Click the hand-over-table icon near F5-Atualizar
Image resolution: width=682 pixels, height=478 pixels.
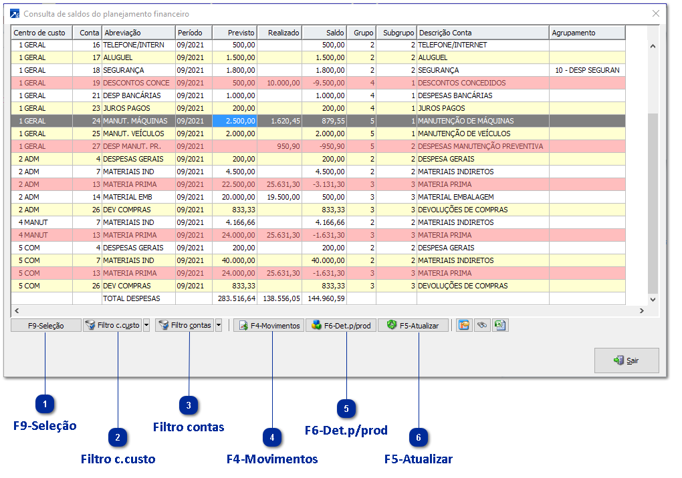(463, 326)
